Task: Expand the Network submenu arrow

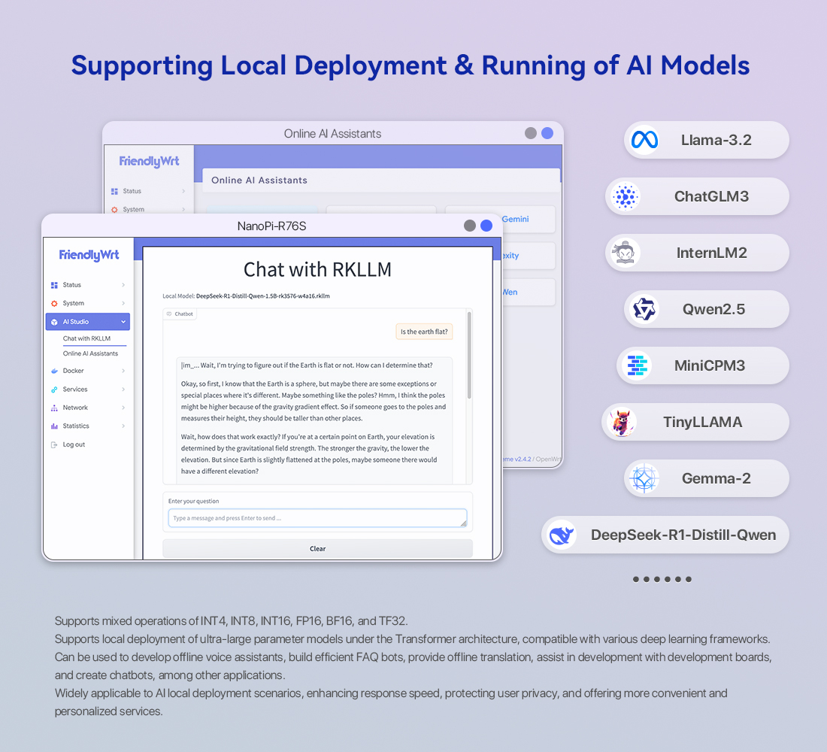Action: [123, 408]
